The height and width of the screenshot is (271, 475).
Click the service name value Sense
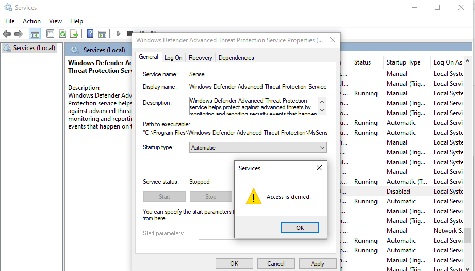(x=196, y=74)
